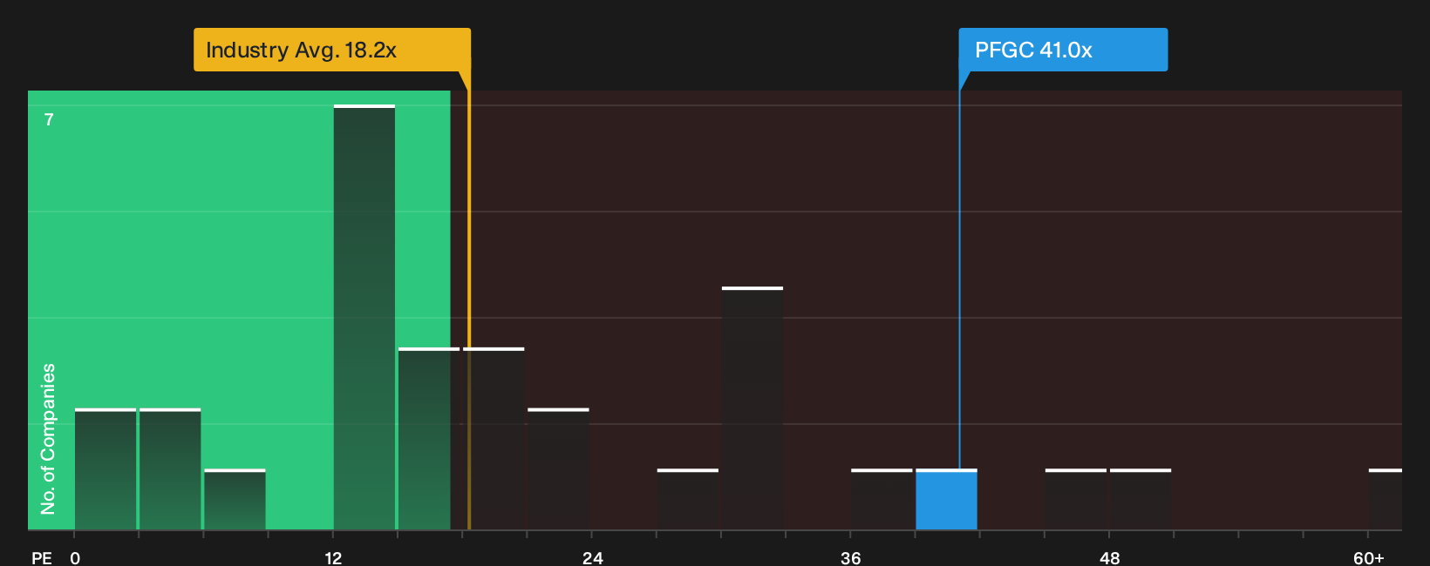Click the PE axis title

[42, 558]
